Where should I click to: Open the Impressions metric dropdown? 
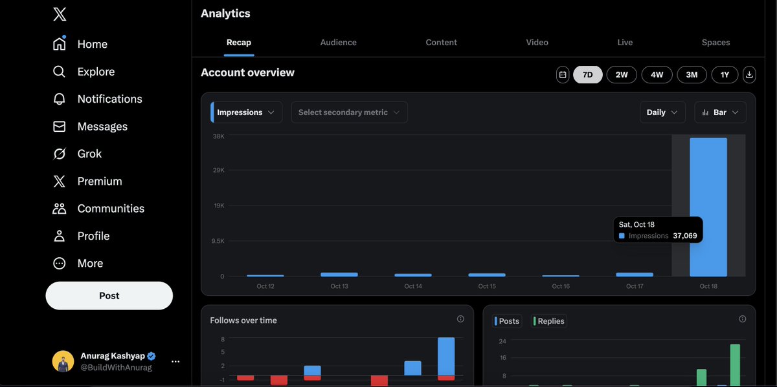point(246,112)
